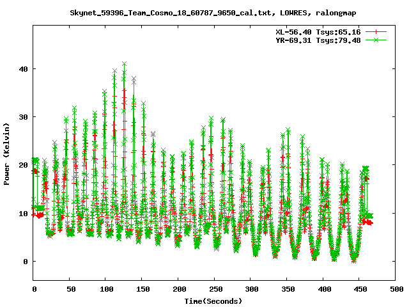409x307 pixels.
Task: Click the y-axis tick label 0
Action: pyautogui.click(x=26, y=262)
